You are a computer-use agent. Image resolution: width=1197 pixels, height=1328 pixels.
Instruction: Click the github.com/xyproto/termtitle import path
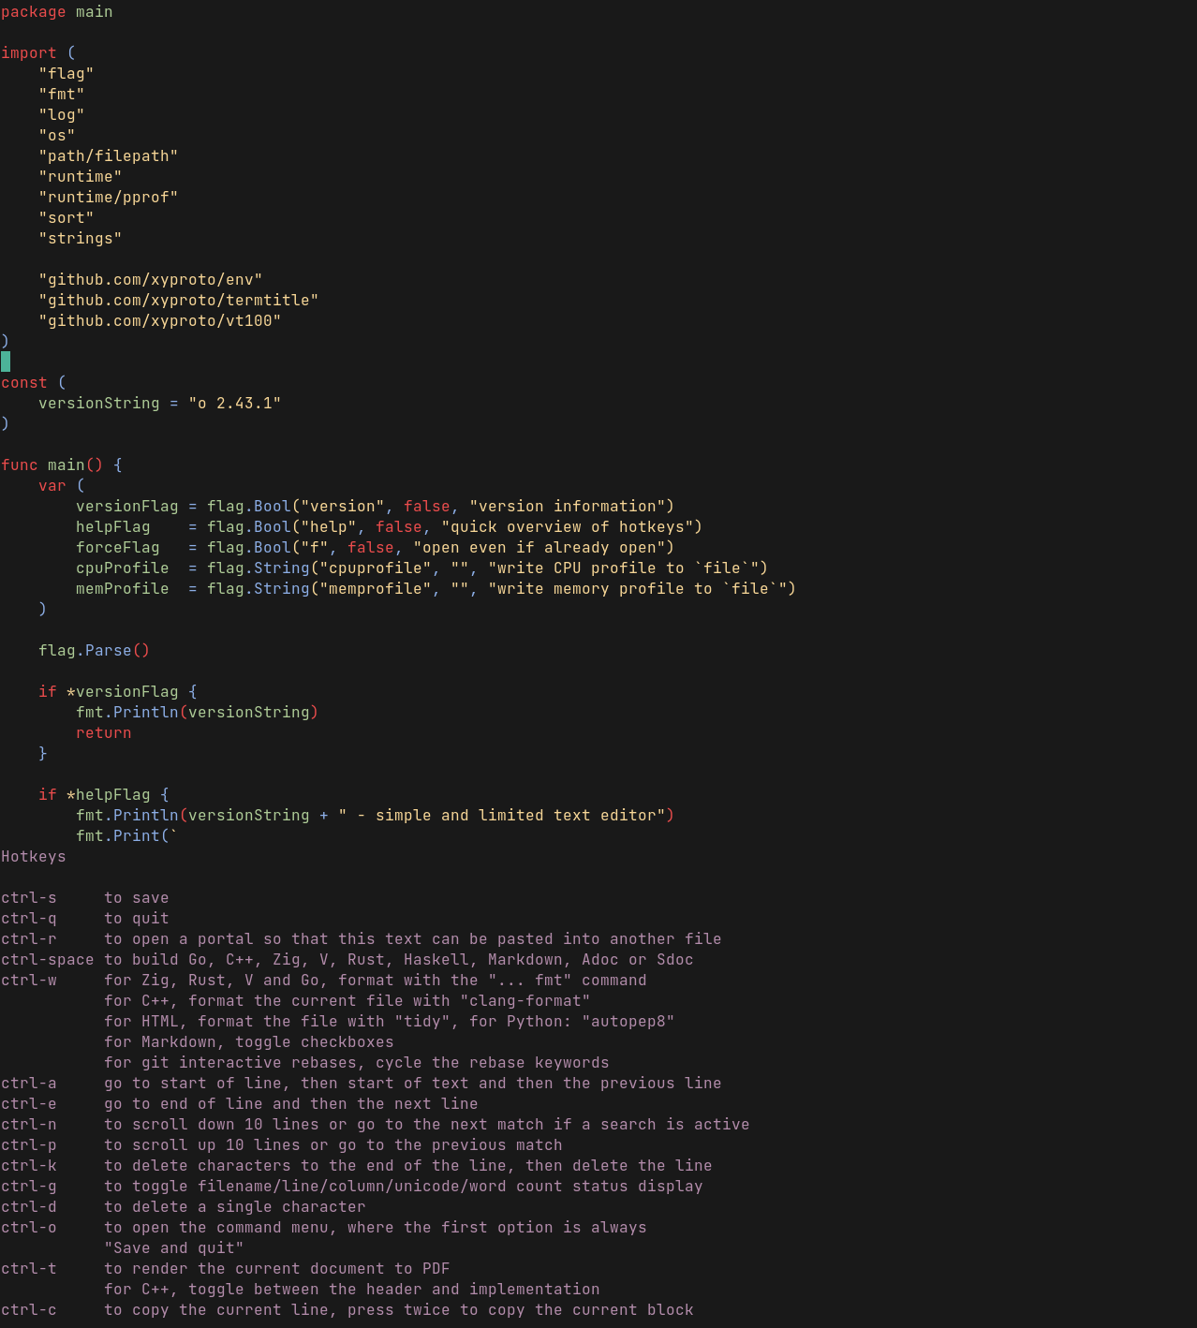click(178, 300)
